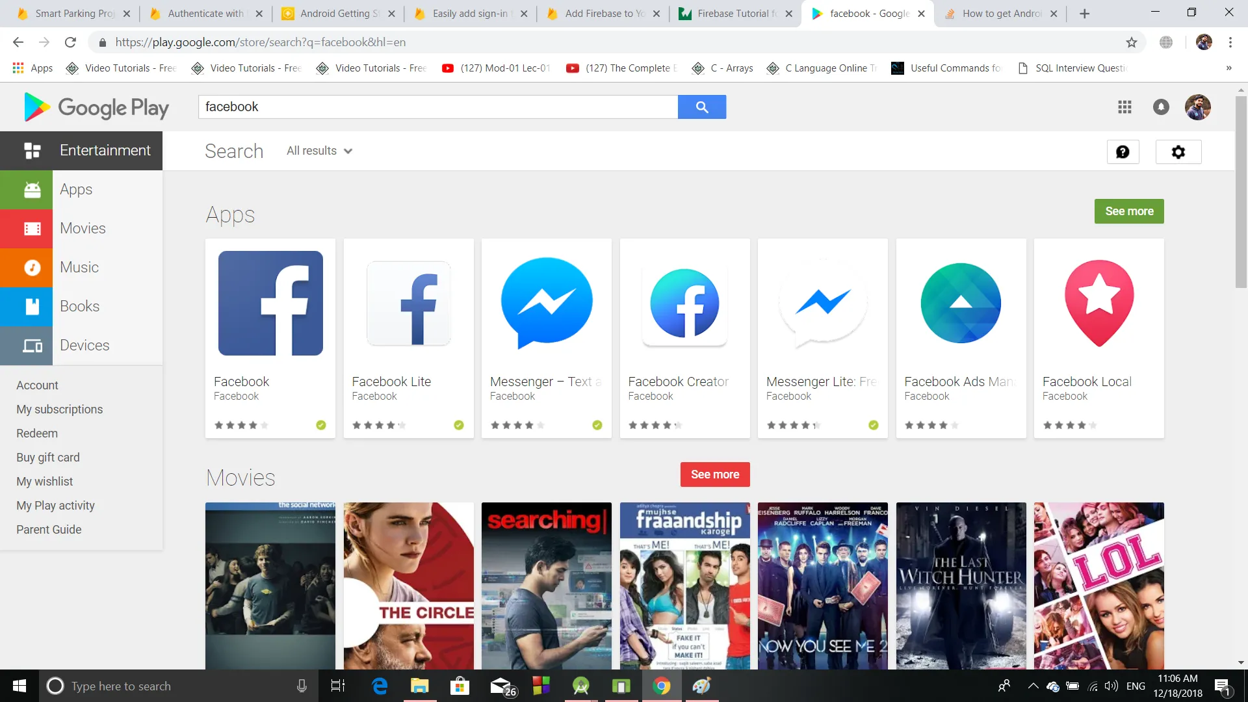Open the Facebook Local app icon
The image size is (1248, 702).
click(x=1098, y=303)
